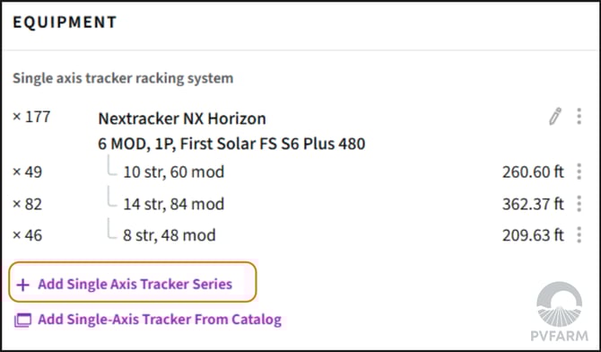Click the catalog icon beside Add Single-Axis Tracker From Catalog
The width and height of the screenshot is (601, 352).
pyautogui.click(x=23, y=320)
